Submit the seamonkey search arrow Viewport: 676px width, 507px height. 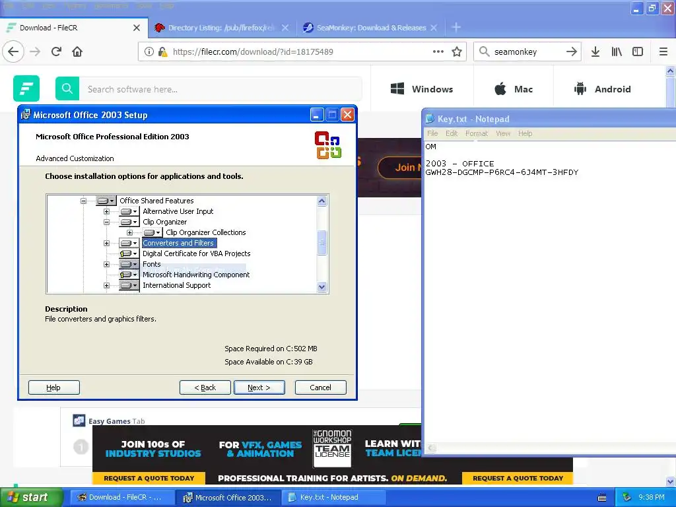click(x=572, y=51)
